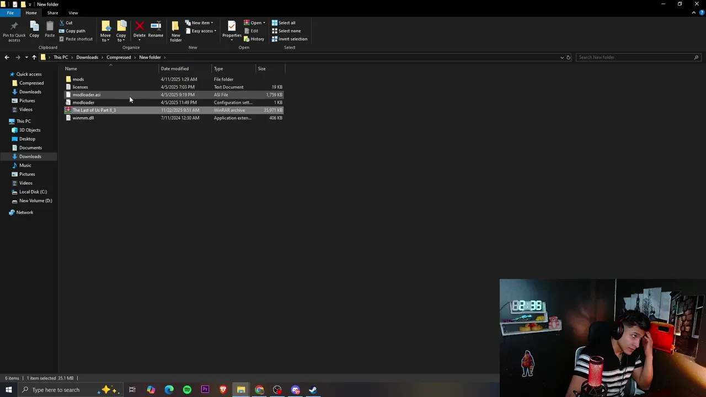Select The Last of Us Part II_3 archive
Image resolution: width=706 pixels, height=397 pixels.
pos(174,110)
